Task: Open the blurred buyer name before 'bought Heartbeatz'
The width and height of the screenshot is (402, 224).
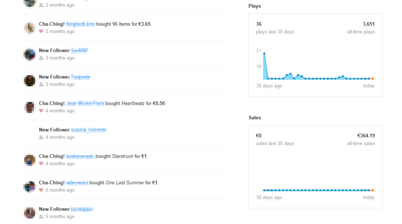Action: click(85, 104)
